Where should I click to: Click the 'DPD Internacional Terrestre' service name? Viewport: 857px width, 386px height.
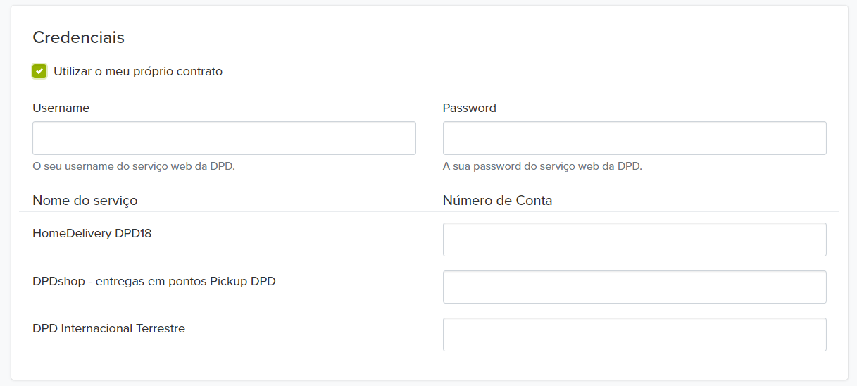108,328
